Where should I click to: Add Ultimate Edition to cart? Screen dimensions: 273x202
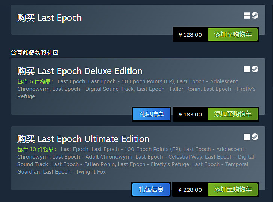[233, 190]
